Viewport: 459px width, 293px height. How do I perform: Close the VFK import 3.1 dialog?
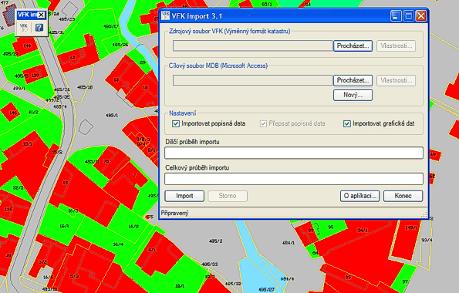[x=421, y=15]
